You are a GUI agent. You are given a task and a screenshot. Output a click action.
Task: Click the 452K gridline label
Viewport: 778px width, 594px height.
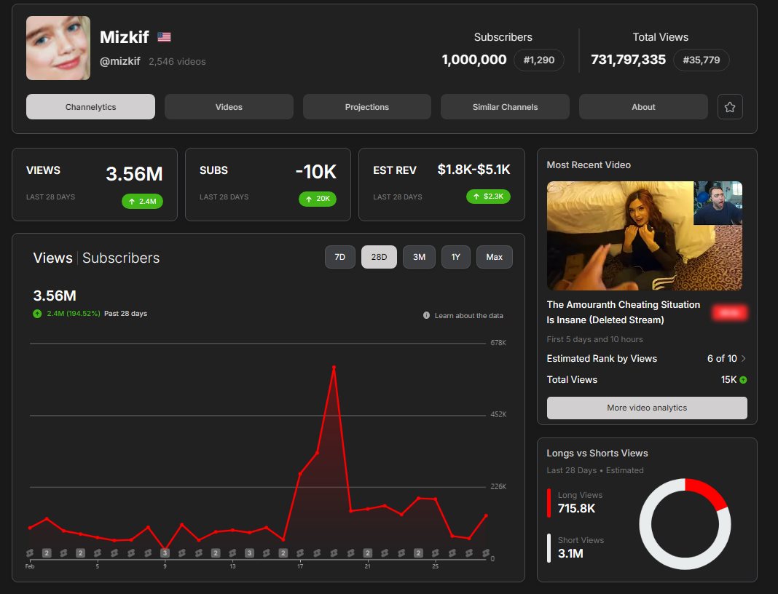coord(498,414)
